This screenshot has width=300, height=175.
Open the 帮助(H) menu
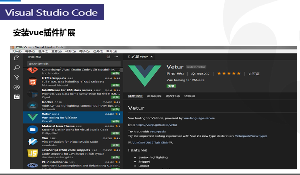tap(111, 52)
